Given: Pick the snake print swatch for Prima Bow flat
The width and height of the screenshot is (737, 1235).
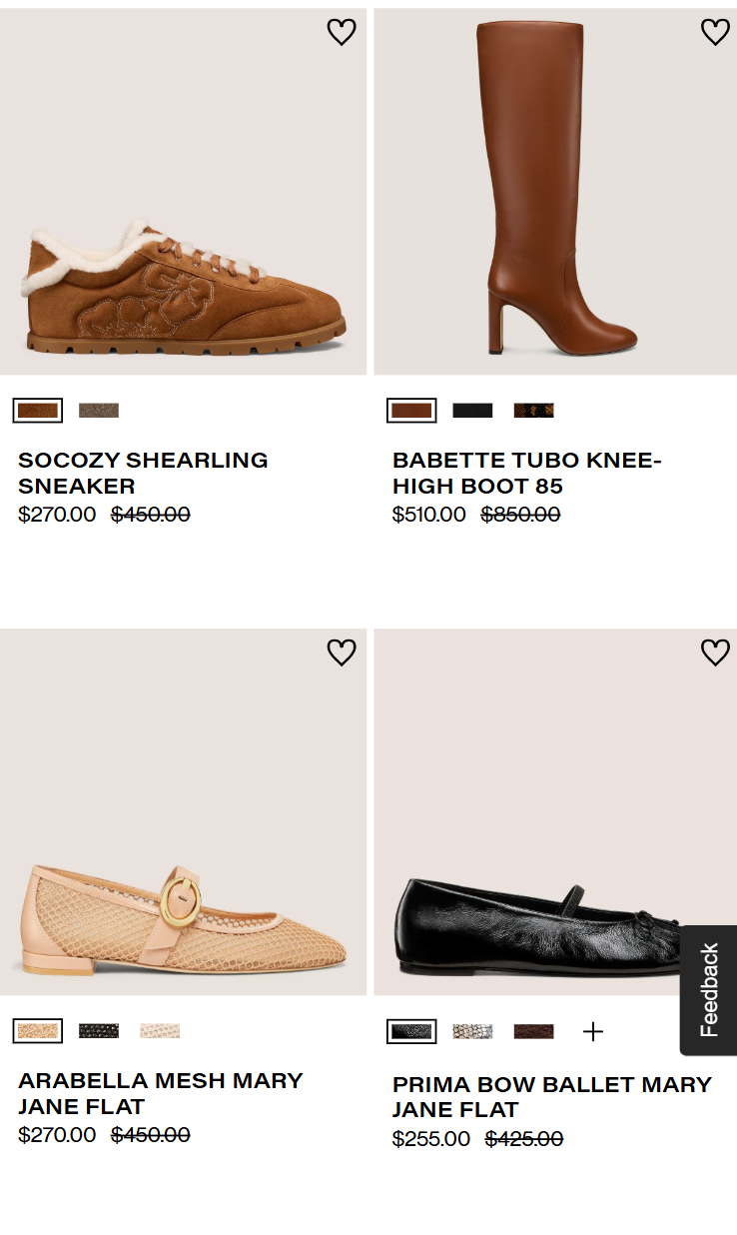Looking at the screenshot, I should coord(472,1031).
